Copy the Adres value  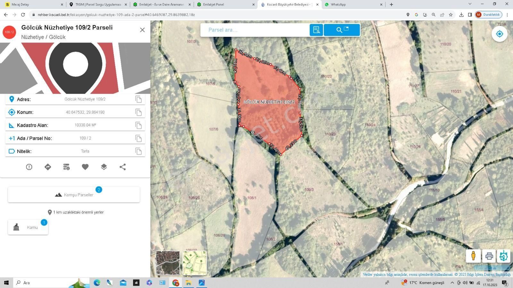(139, 99)
